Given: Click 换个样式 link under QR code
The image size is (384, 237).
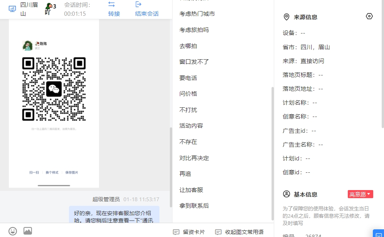Looking at the screenshot, I should 52,172.
